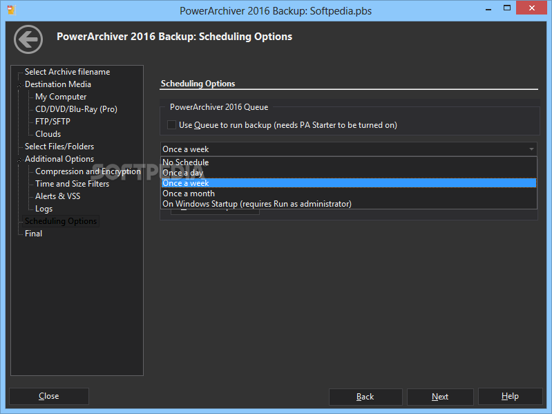
Task: Go to My Computer destination
Action: pyautogui.click(x=61, y=97)
